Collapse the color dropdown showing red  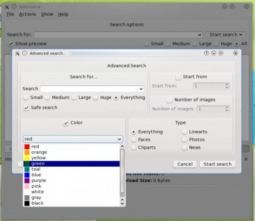[119, 139]
